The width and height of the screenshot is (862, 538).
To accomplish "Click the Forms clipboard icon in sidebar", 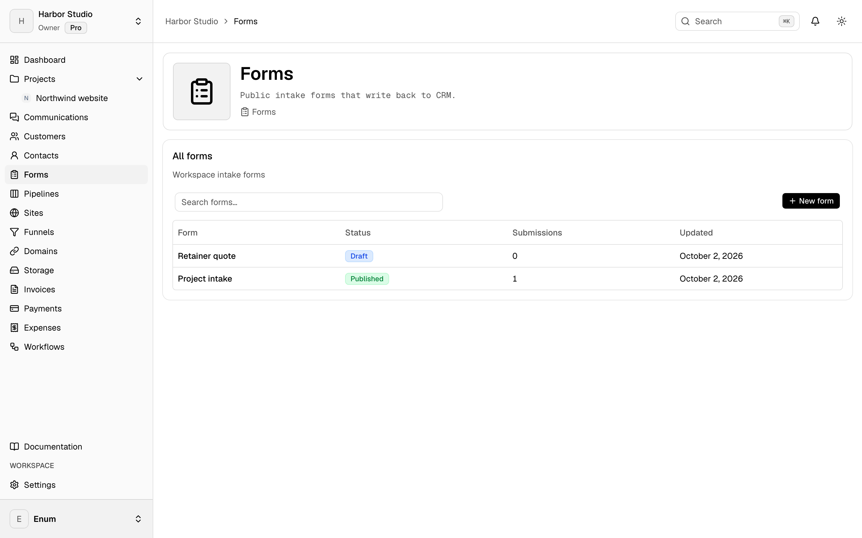I will pos(14,175).
